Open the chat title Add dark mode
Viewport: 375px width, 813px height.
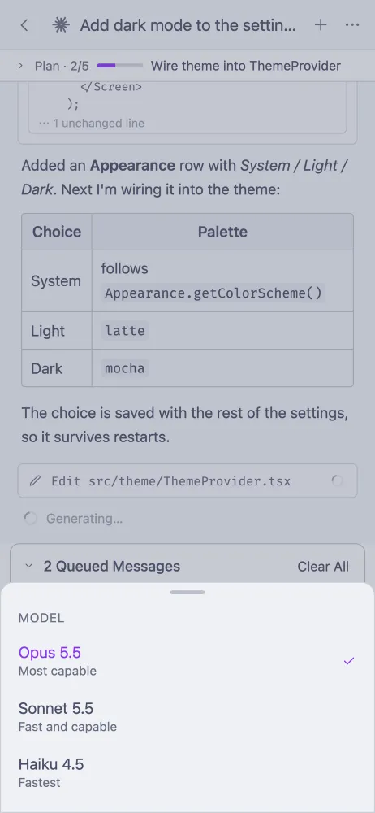point(188,25)
